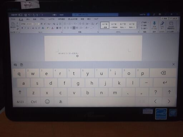
Task: Click the red font color A icon
Action: (x=53, y=28)
